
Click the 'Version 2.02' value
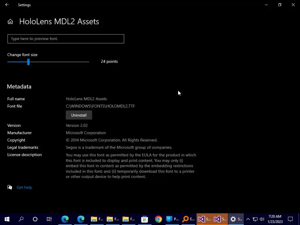[77, 125]
